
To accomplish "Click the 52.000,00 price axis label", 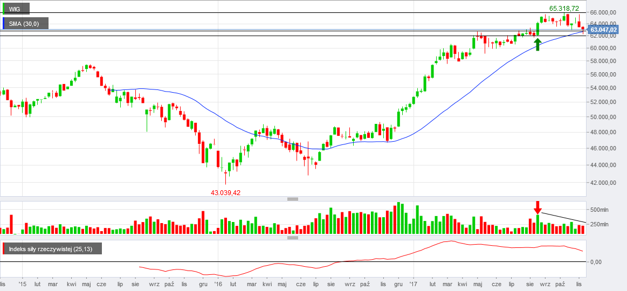I will [604, 102].
